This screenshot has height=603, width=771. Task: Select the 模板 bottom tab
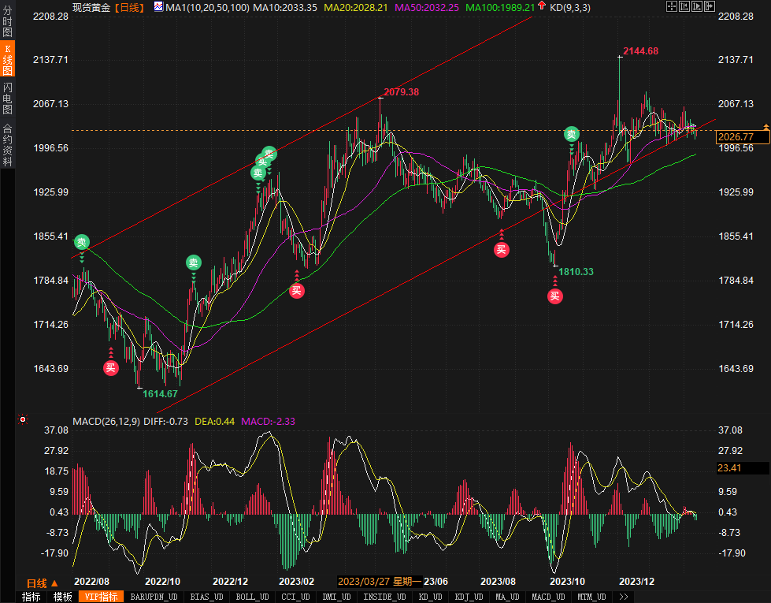pyautogui.click(x=63, y=597)
